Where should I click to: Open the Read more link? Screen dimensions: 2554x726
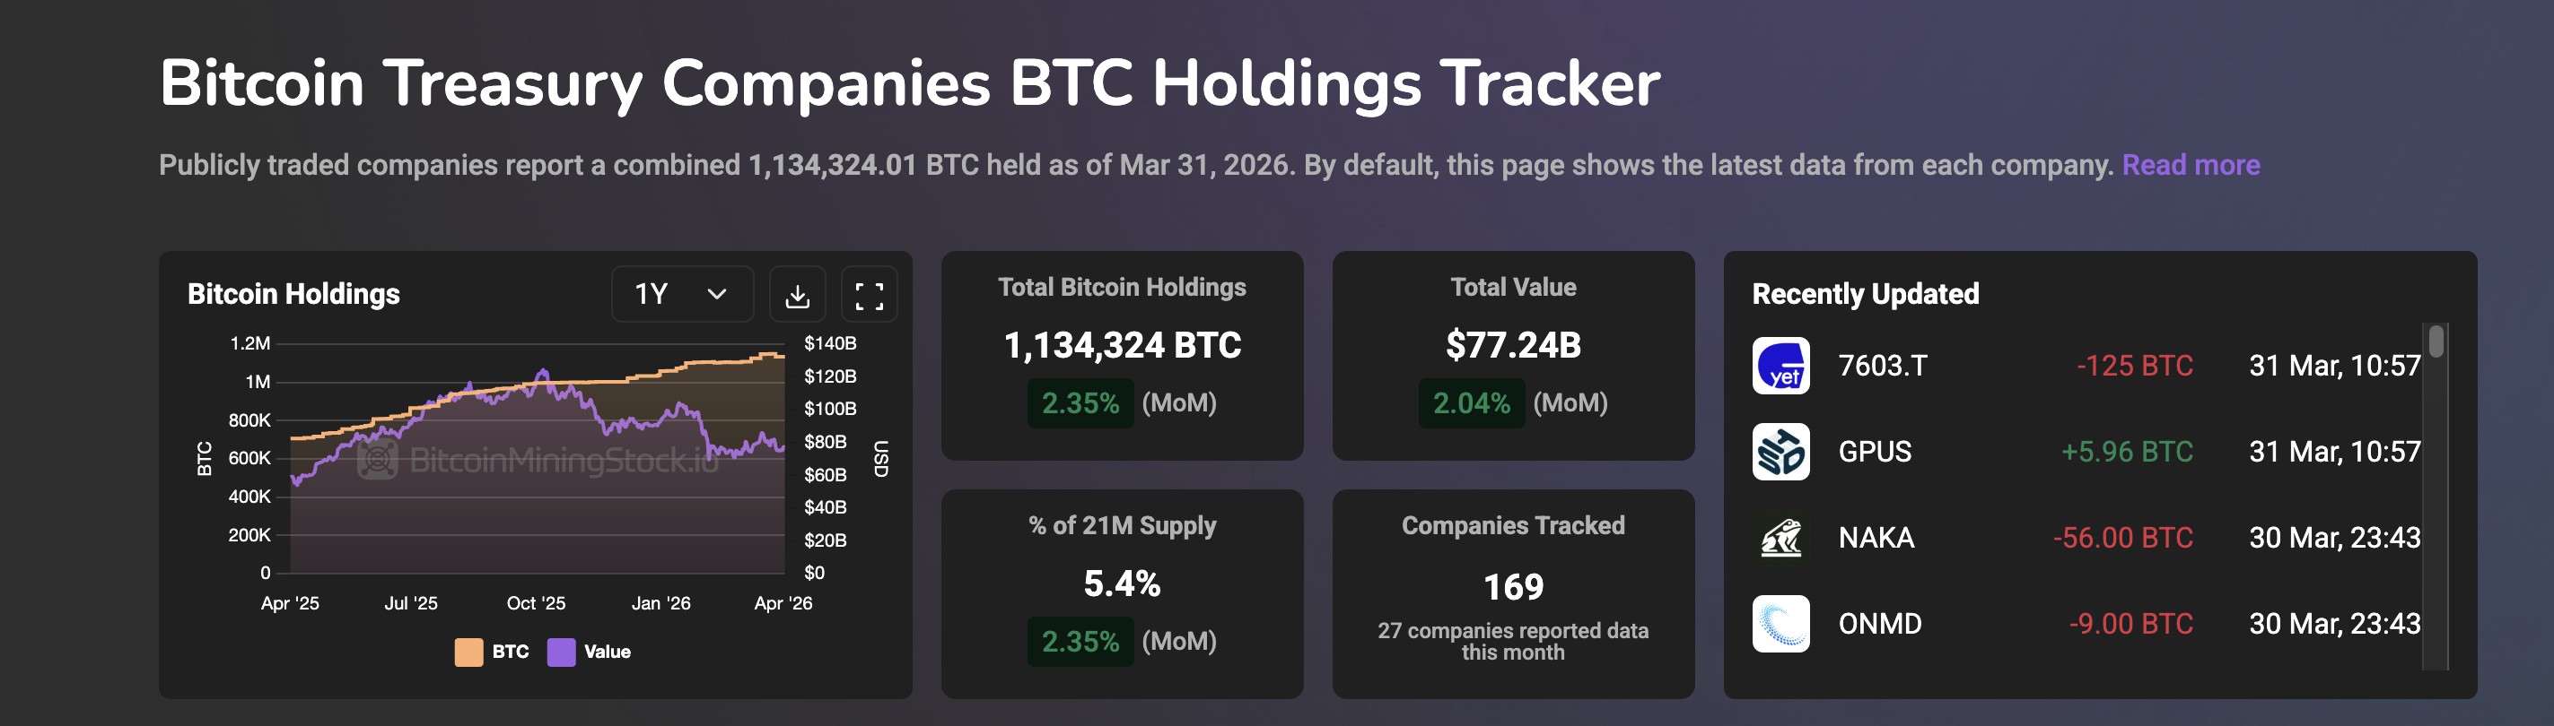click(2191, 164)
